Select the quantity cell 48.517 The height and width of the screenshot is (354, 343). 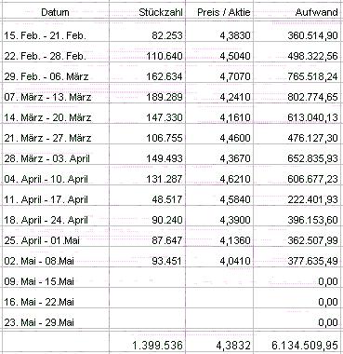coord(148,199)
